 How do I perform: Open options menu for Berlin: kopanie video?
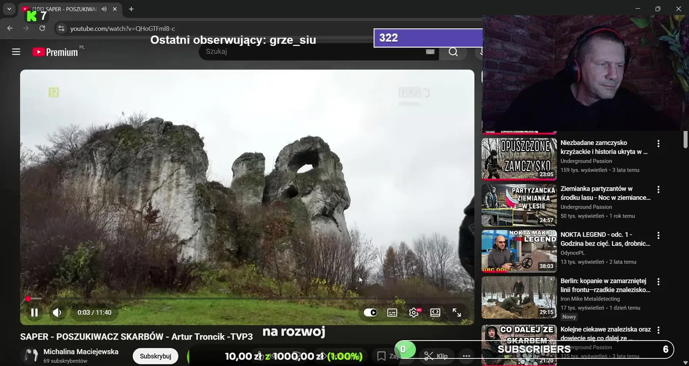658,282
